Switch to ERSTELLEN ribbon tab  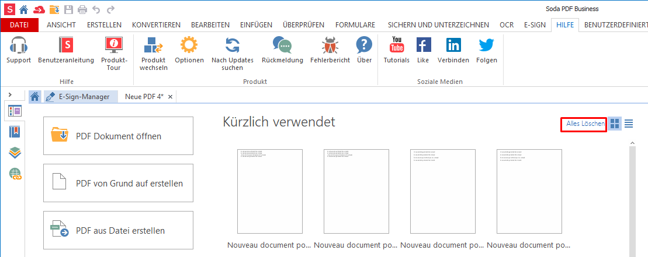pos(104,24)
